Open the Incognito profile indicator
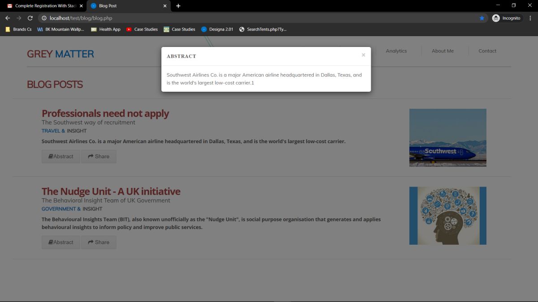Viewport: 538px width, 302px height. coord(507,18)
